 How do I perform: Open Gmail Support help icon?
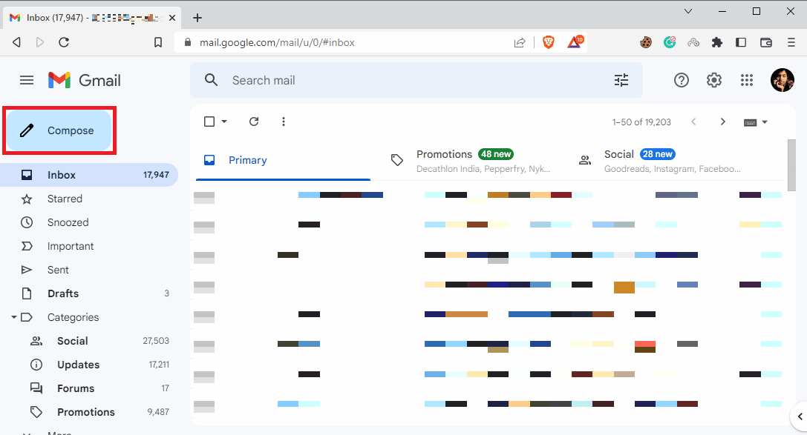tap(681, 80)
